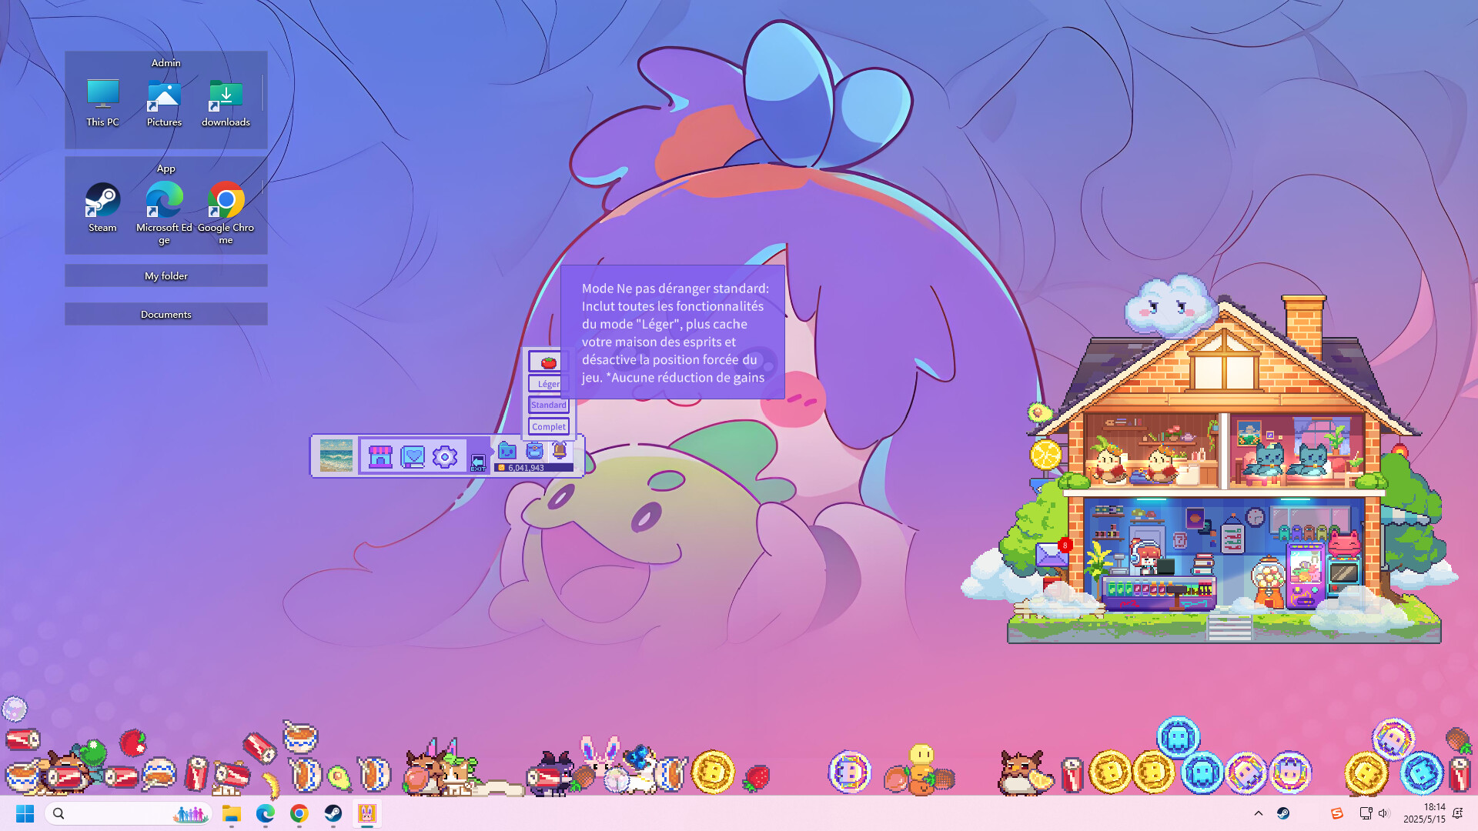
Task: Click the tomato timer button
Action: pos(548,362)
